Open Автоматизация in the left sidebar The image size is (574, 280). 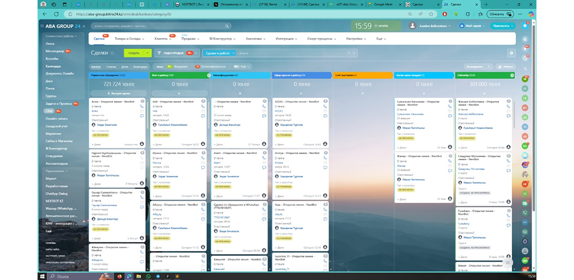click(57, 164)
